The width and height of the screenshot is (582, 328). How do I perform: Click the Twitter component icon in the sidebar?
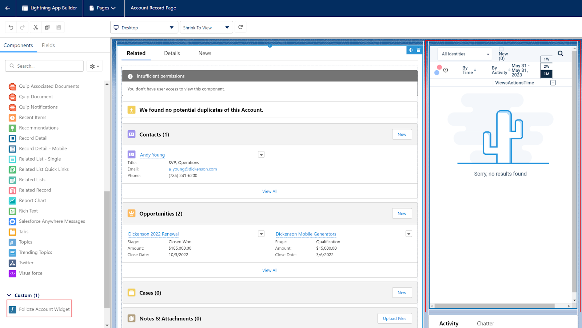(x=12, y=262)
